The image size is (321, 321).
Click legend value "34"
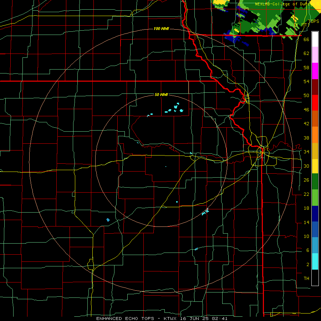[x=306, y=152]
